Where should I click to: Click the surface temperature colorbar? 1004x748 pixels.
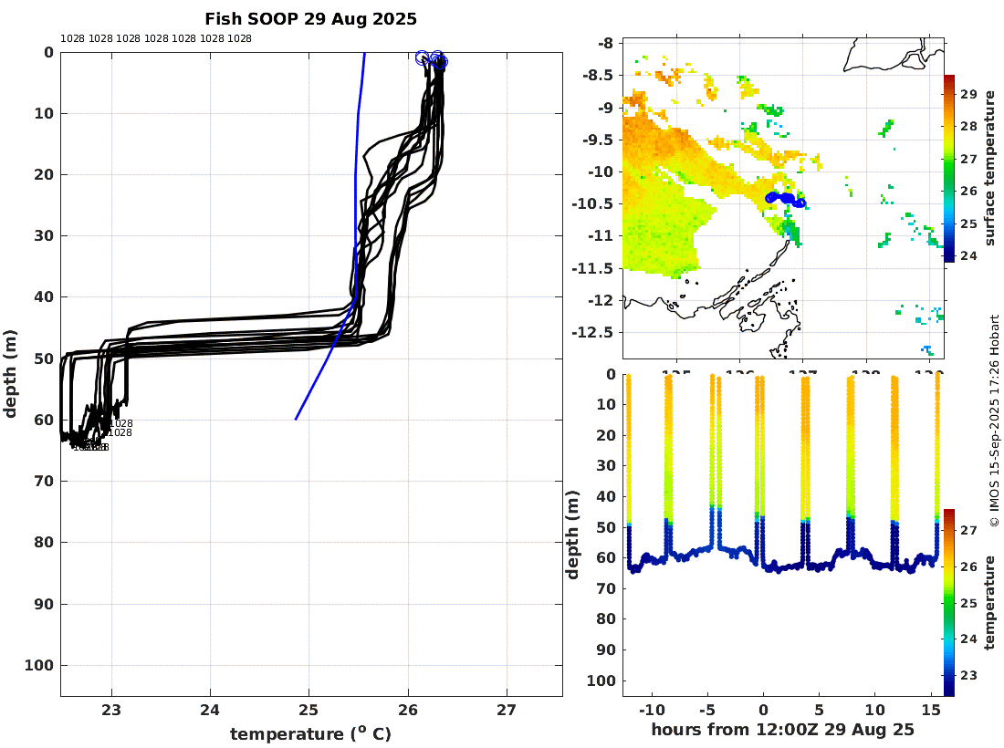949,168
